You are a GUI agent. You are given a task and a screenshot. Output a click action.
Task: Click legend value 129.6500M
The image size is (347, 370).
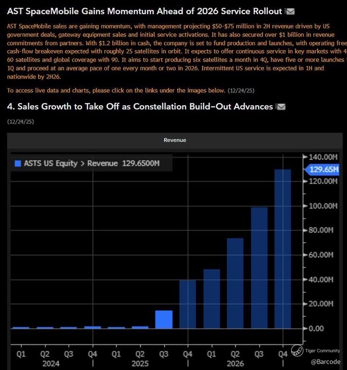(141, 163)
